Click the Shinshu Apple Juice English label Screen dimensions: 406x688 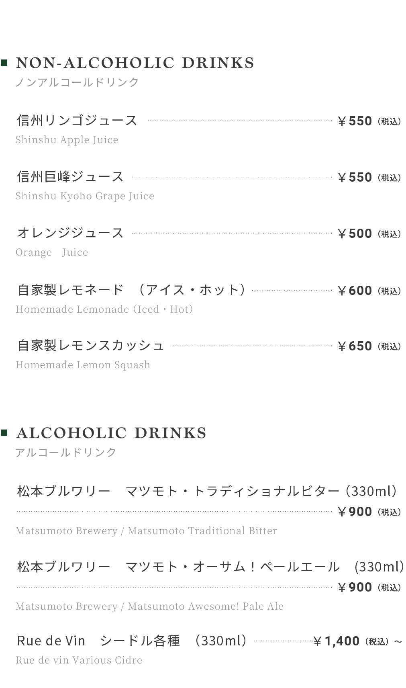point(67,140)
